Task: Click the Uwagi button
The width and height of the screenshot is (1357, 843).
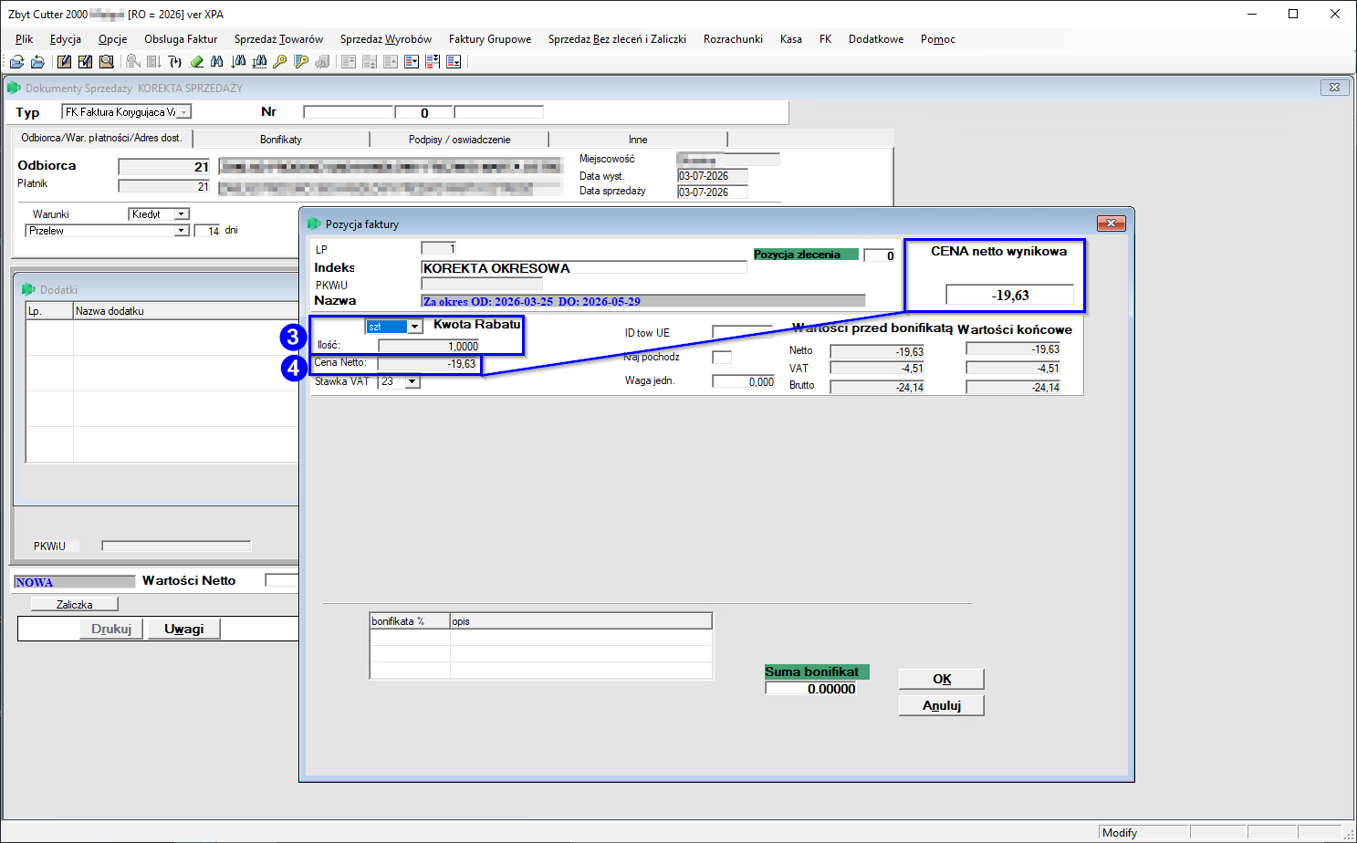Action: [184, 629]
